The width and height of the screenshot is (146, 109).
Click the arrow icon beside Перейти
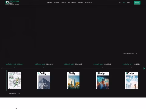pyautogui.click(x=19, y=93)
